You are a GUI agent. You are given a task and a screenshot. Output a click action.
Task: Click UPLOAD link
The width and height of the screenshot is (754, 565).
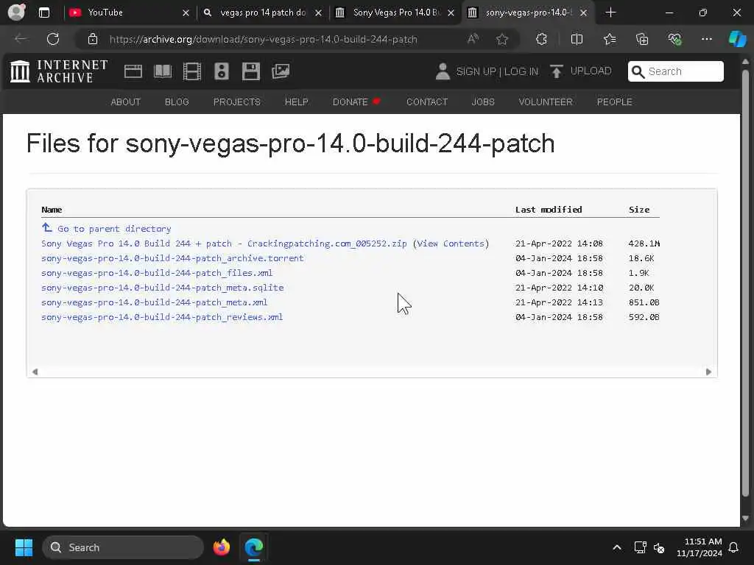tap(591, 71)
